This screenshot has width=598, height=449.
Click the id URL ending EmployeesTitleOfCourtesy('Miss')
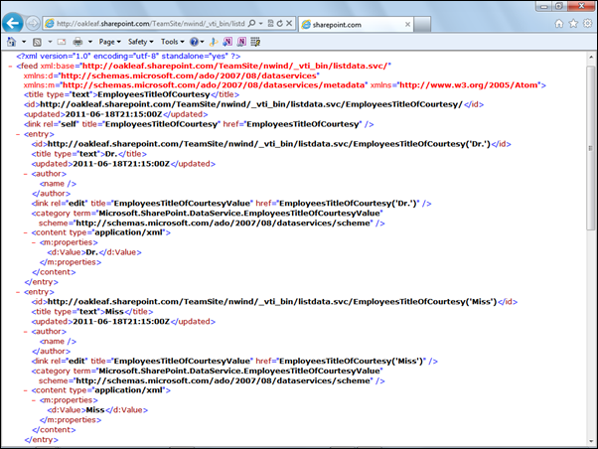pos(272,302)
